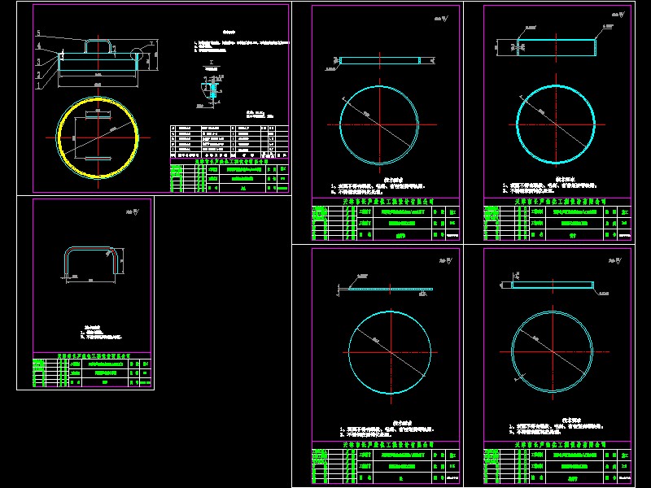Screen dimensions: 651x488
Task: Click the surface roughness symbol in the top-right sheet
Action: coord(618,15)
